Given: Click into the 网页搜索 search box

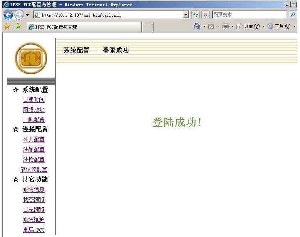Looking at the screenshot, I should pos(249,15).
